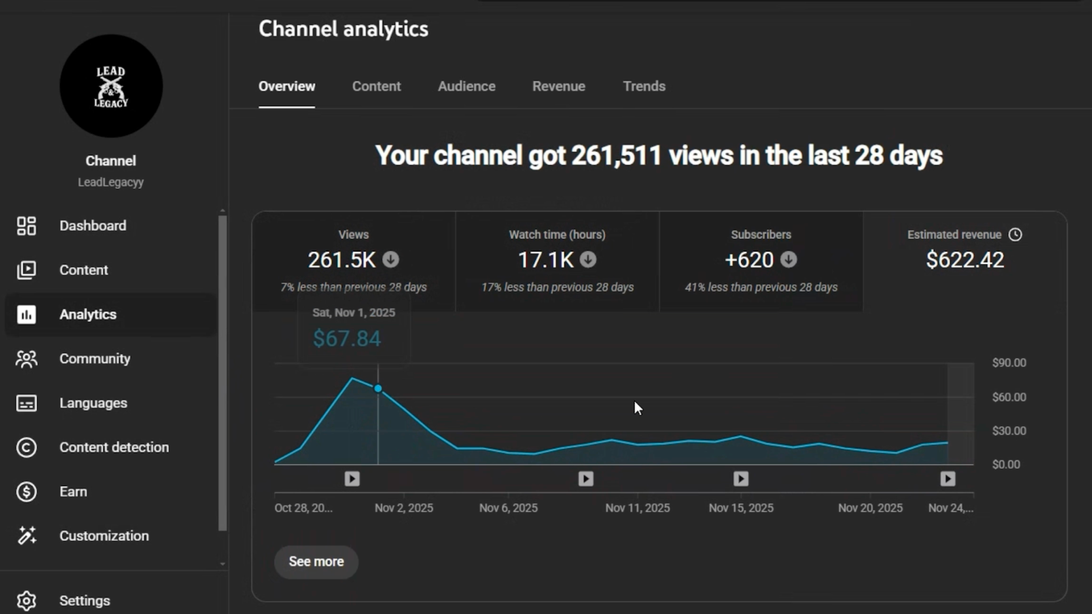Click the video marker at Nov 24 on chart

tap(948, 479)
